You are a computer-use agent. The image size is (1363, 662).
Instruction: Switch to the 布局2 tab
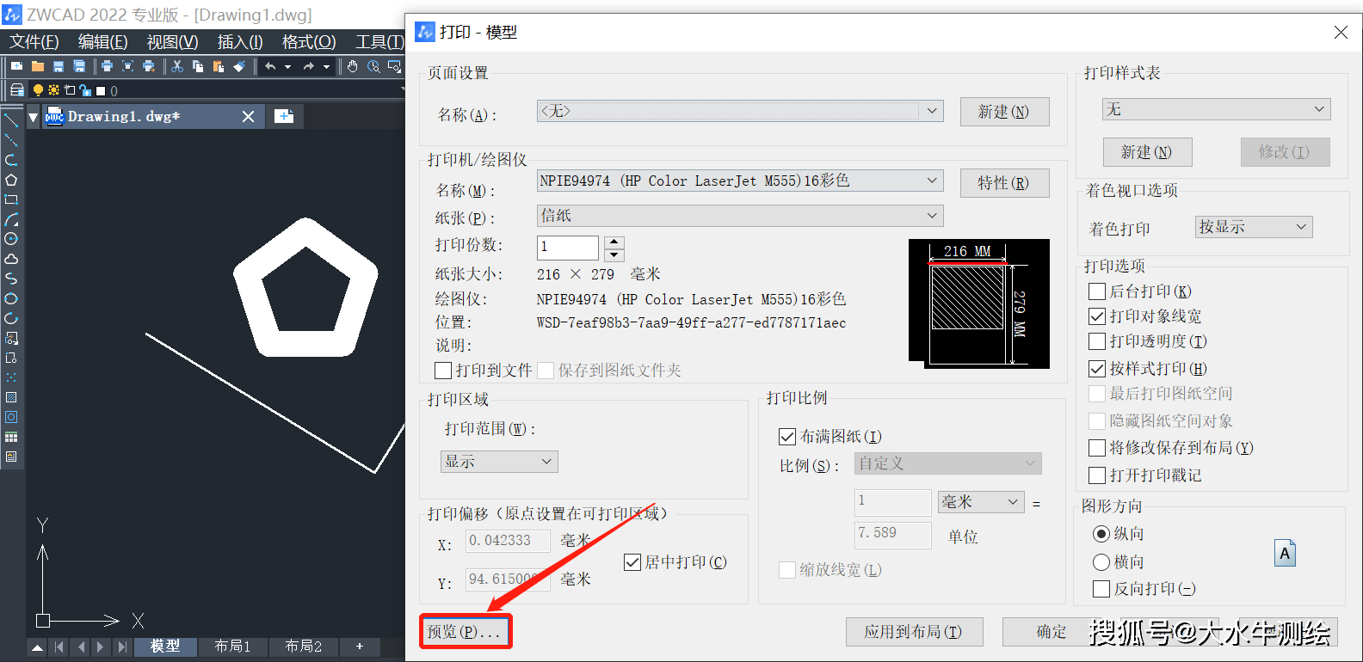pos(303,646)
